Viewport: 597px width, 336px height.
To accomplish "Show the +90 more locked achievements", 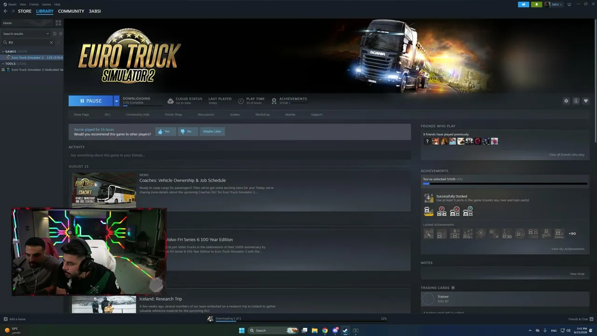I will click(572, 233).
